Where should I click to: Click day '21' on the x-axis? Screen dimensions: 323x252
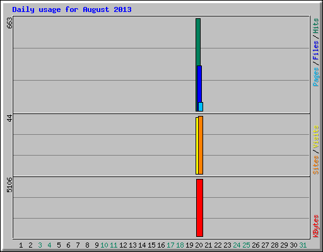coord(208,245)
